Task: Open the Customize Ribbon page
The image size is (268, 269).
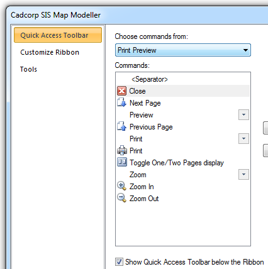Action: click(x=50, y=52)
